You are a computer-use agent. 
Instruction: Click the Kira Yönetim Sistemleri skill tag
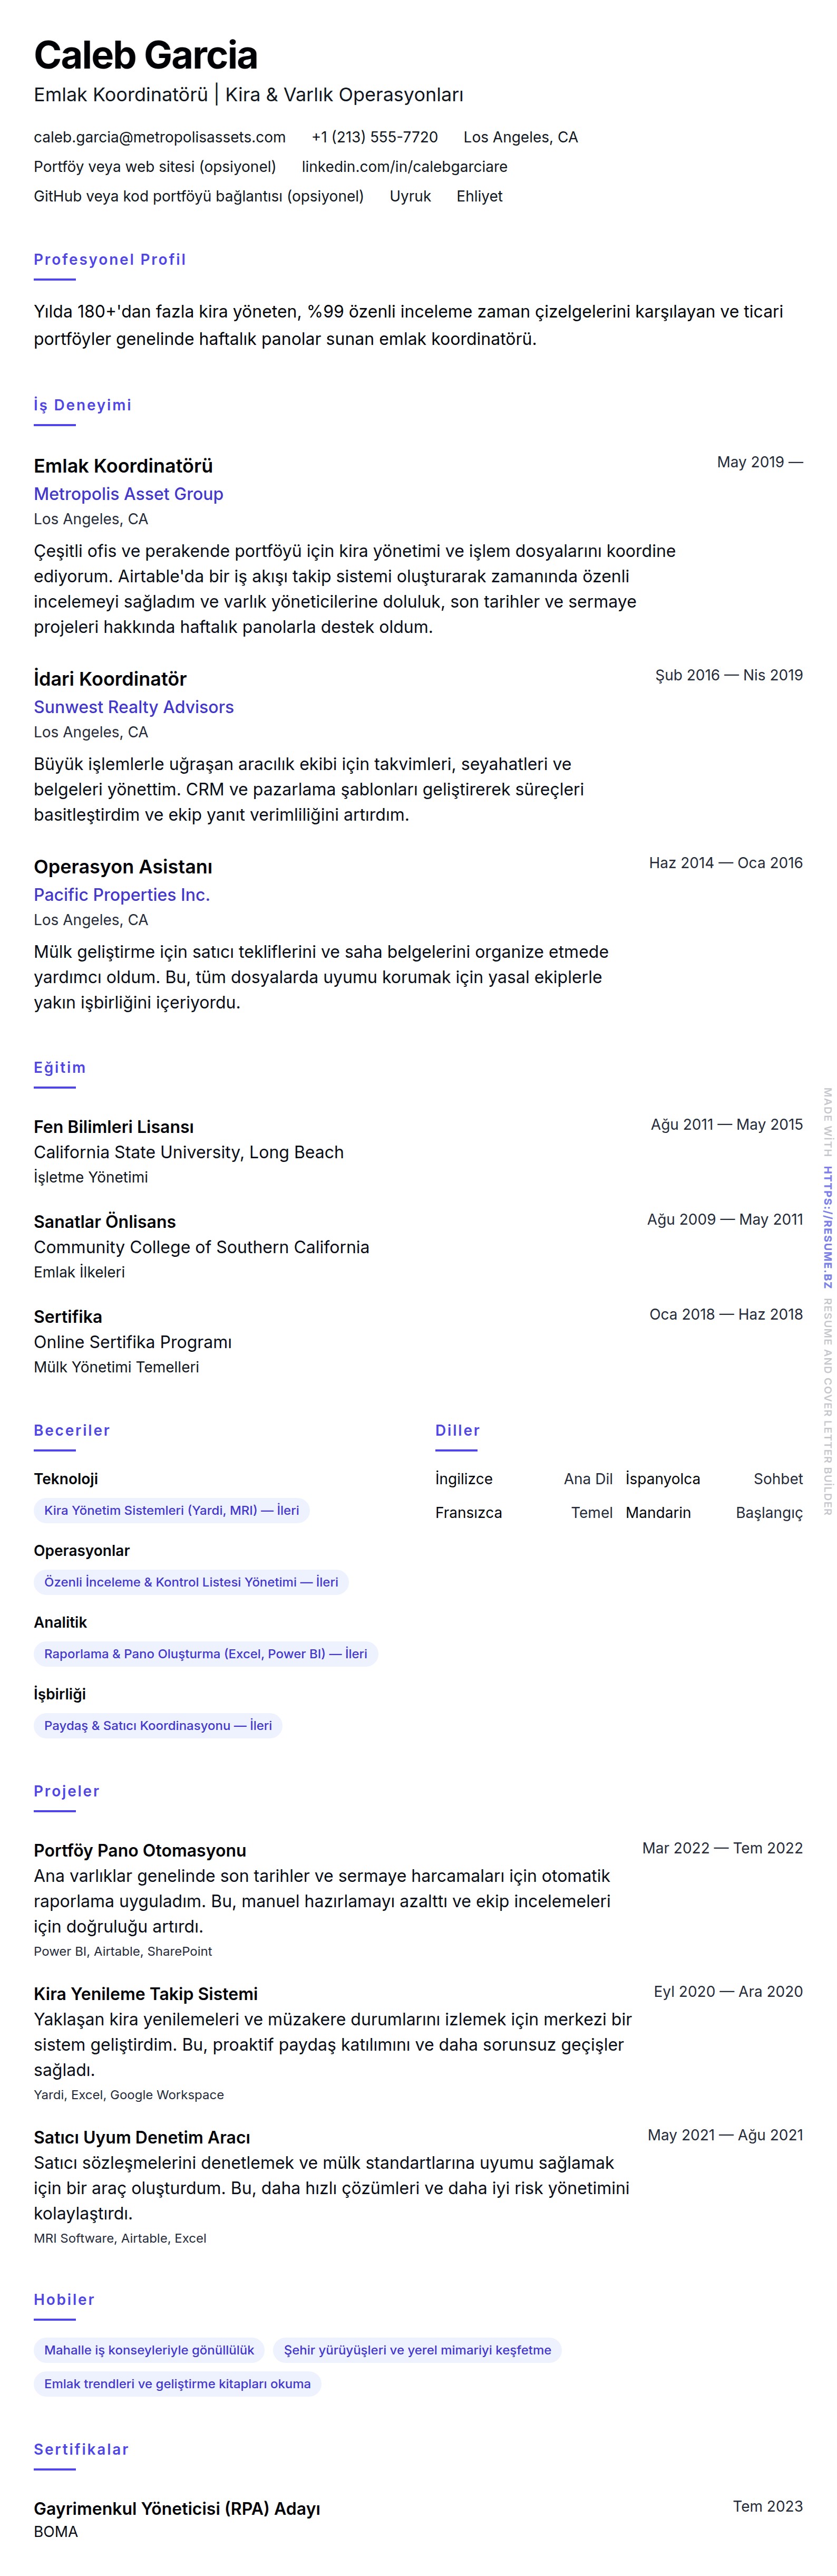tap(172, 1510)
